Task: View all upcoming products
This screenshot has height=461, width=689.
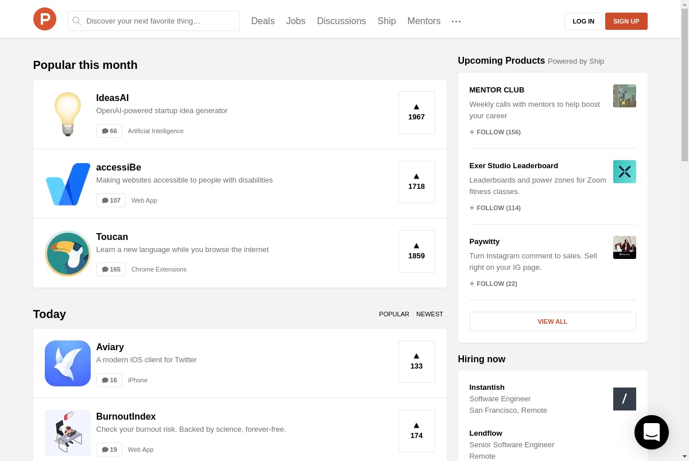Action: [552, 321]
